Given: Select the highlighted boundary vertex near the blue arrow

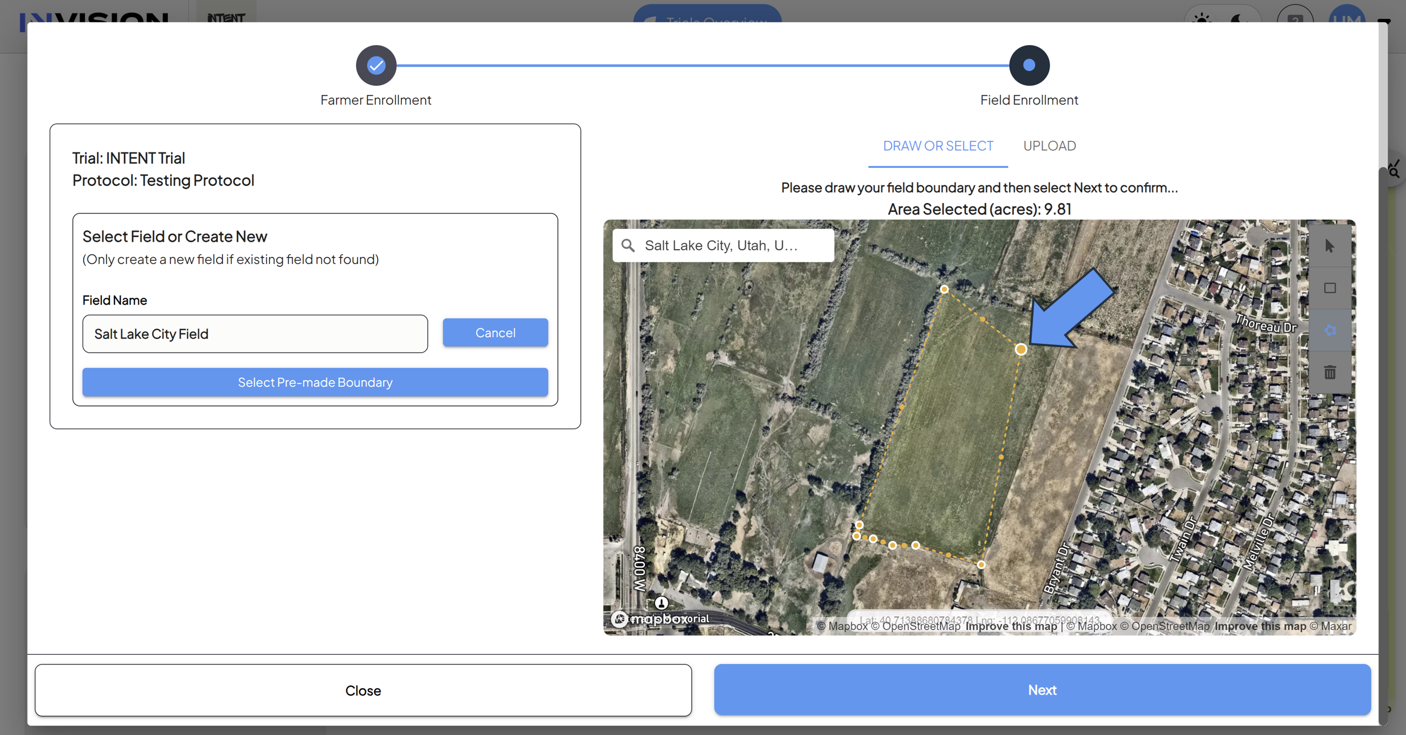Looking at the screenshot, I should click(x=1021, y=349).
